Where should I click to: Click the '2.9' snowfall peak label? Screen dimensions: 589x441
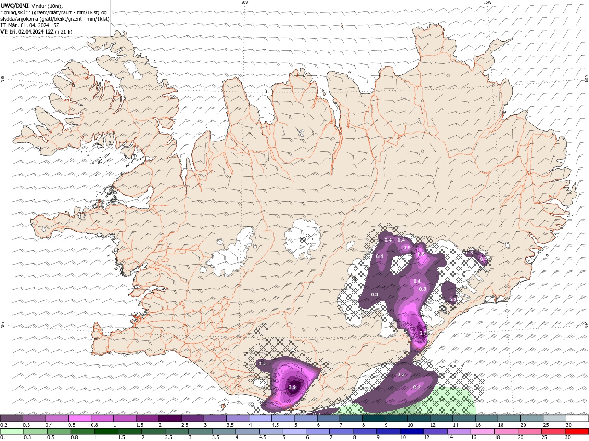coord(292,388)
